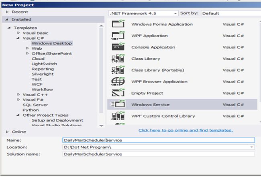Open the Sort by Default dropdown

coord(231,13)
